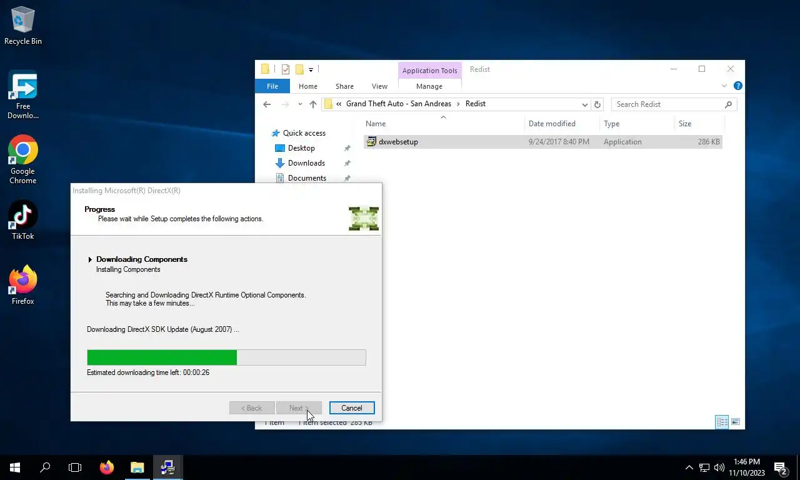Click the search magnifier in Explorer

click(728, 104)
